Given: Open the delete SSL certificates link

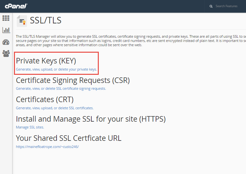Looking at the screenshot, I should [x=55, y=108].
